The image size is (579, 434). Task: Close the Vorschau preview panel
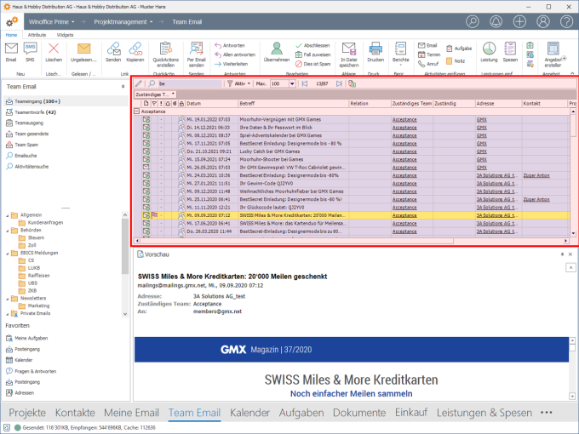(x=570, y=254)
